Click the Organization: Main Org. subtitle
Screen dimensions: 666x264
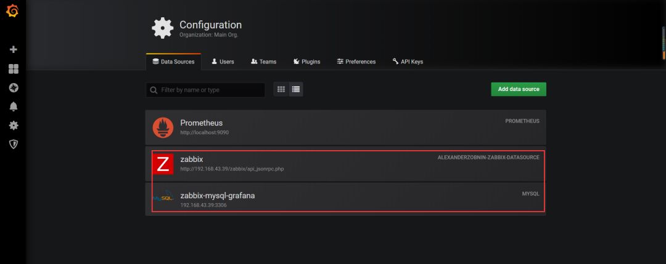(x=208, y=34)
